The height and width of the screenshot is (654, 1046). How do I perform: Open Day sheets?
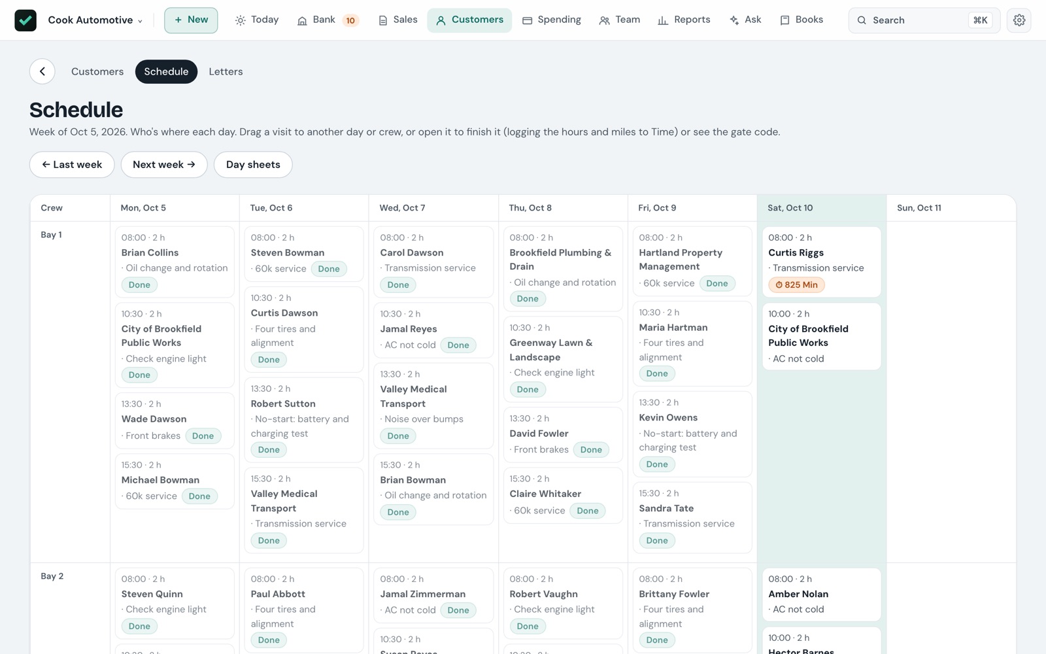[x=253, y=165]
